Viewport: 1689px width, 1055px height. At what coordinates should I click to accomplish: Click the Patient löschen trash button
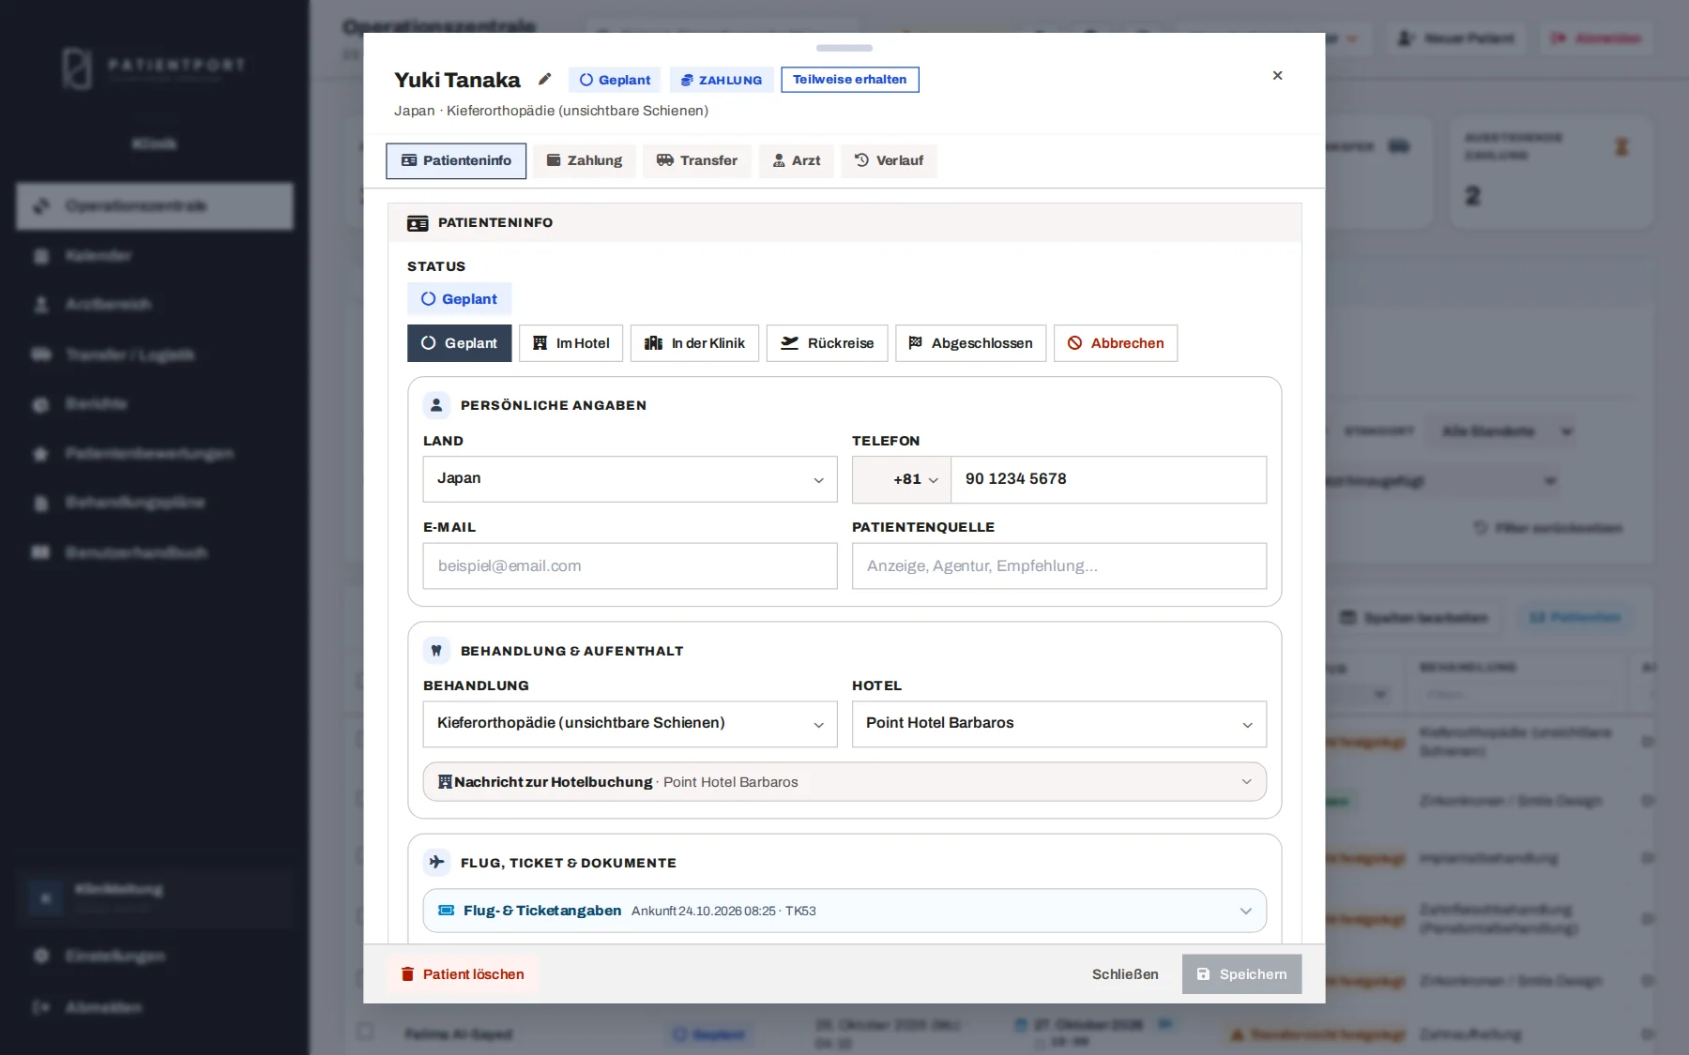point(463,974)
